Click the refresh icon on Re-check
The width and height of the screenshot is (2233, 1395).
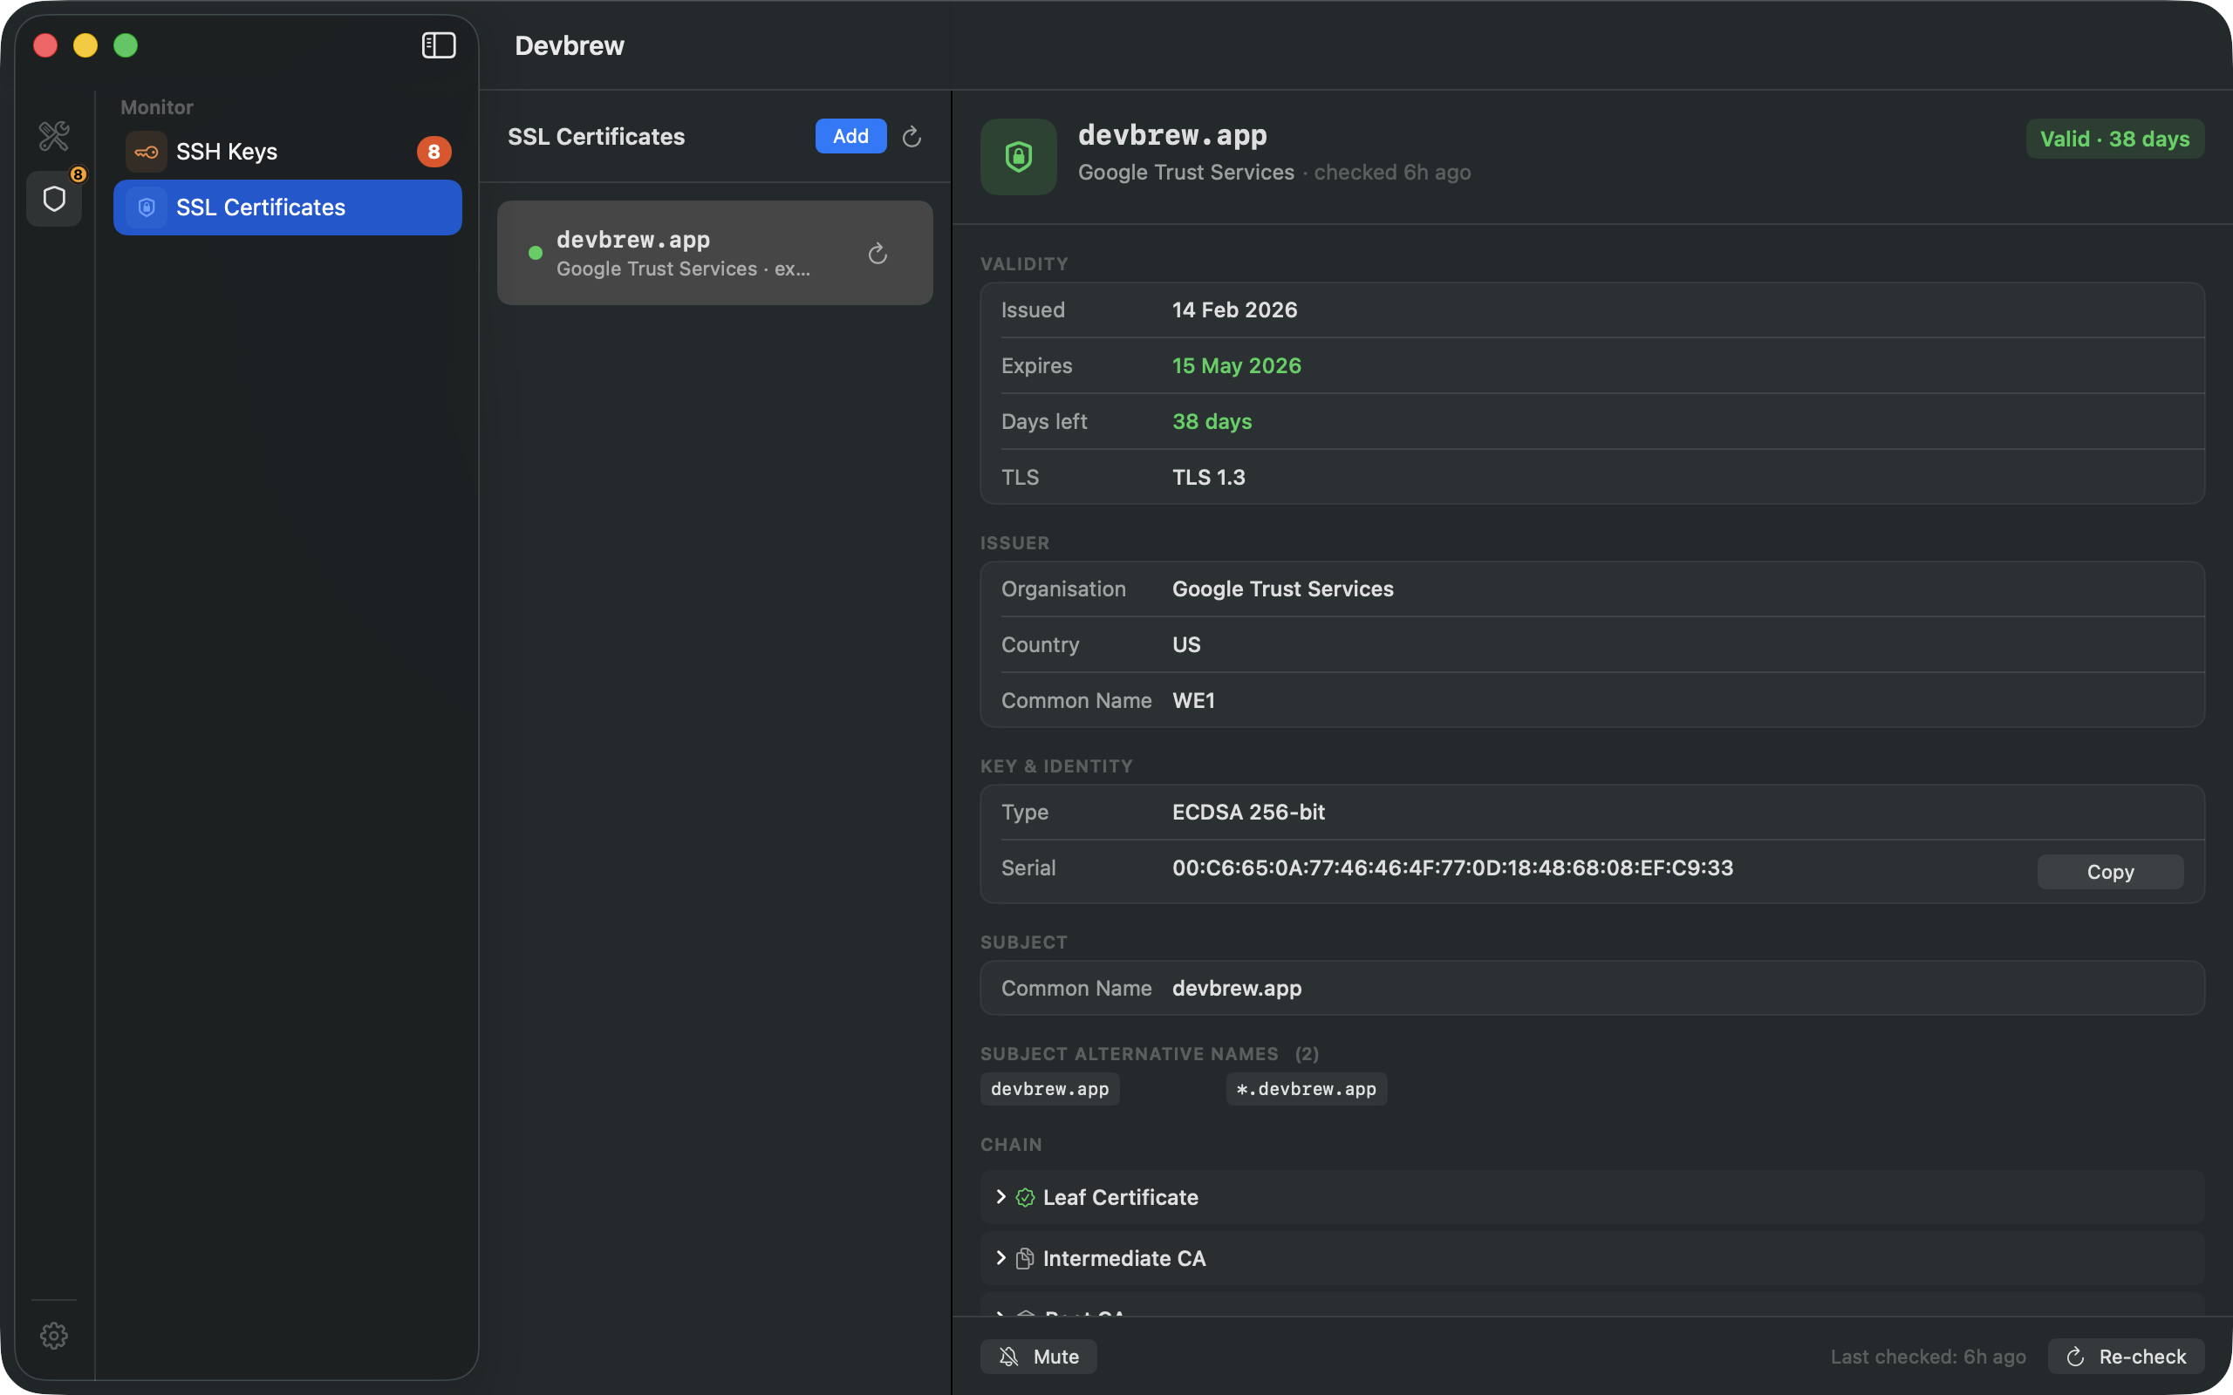(x=2075, y=1357)
